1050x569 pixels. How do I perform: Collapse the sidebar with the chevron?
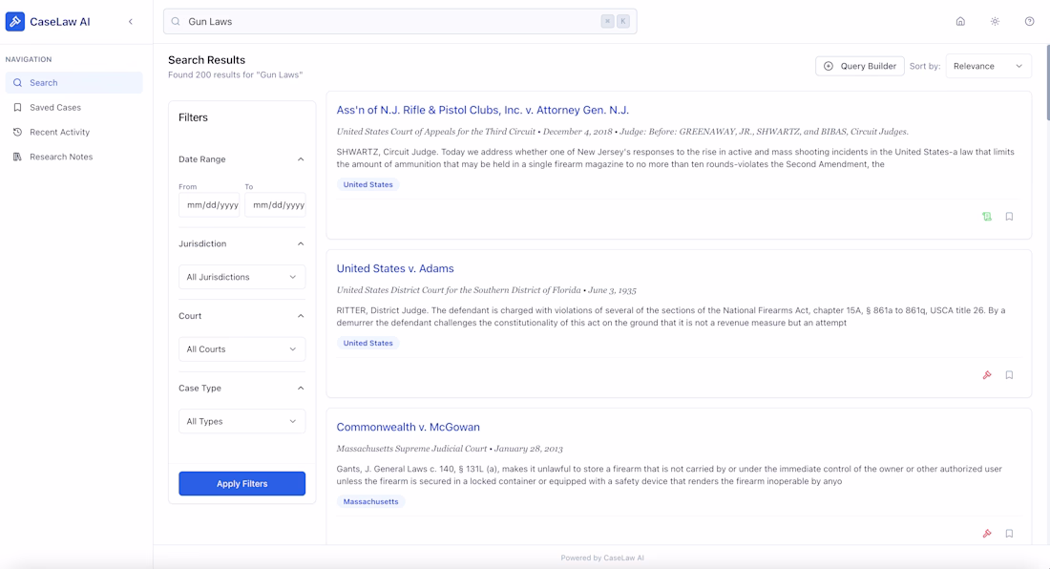pos(131,22)
